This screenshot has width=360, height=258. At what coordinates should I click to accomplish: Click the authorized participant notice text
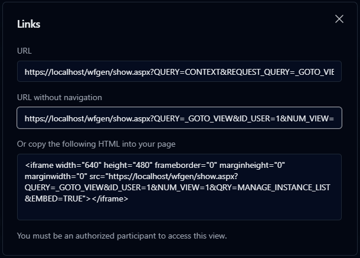122,236
